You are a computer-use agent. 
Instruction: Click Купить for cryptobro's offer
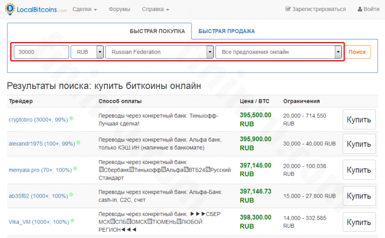pos(359,120)
